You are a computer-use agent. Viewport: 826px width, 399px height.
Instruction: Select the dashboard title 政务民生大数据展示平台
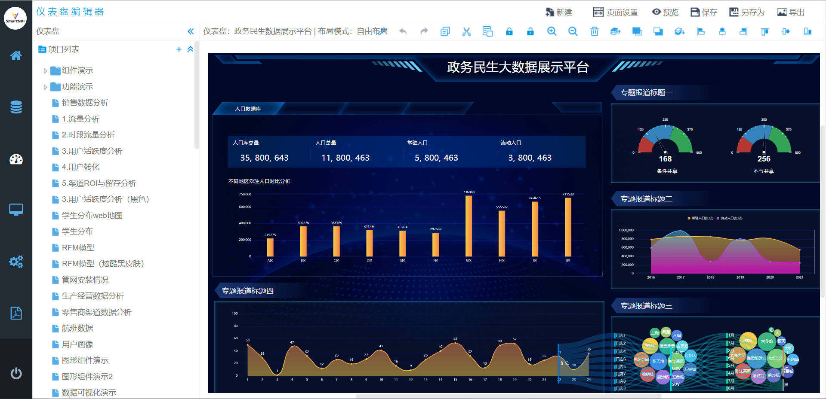(x=518, y=67)
